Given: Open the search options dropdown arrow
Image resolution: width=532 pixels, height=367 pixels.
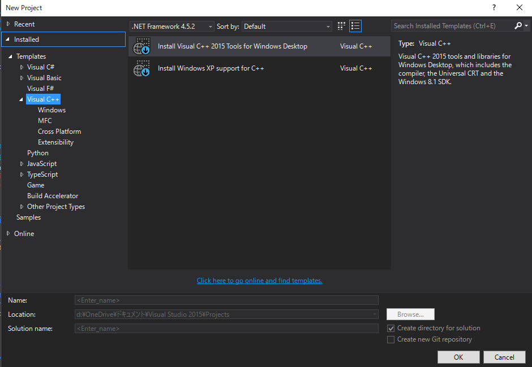Looking at the screenshot, I should [x=526, y=26].
